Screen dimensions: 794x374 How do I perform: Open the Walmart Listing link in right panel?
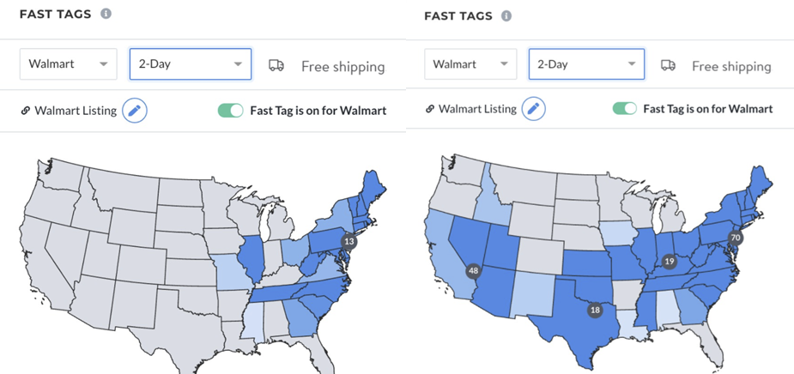pos(477,109)
